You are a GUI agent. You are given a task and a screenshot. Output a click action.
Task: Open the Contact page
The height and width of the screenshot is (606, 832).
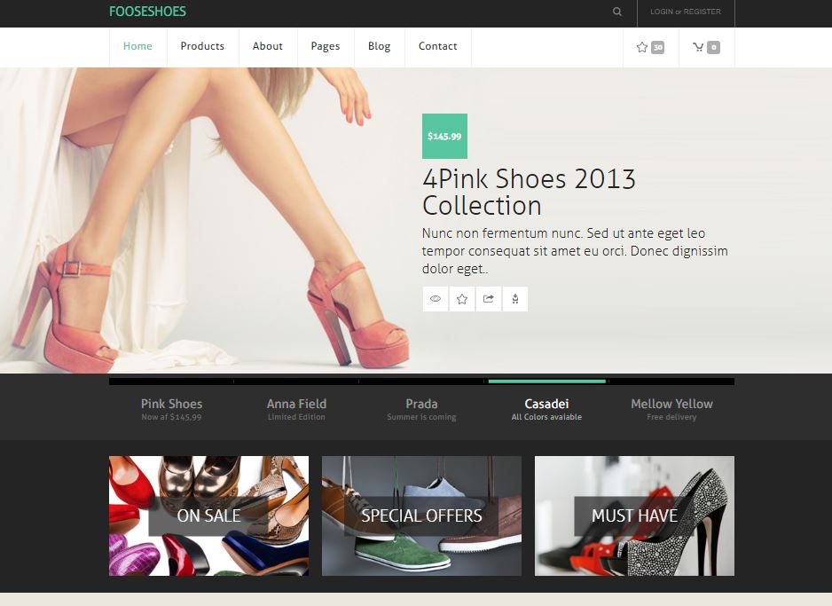click(x=438, y=47)
